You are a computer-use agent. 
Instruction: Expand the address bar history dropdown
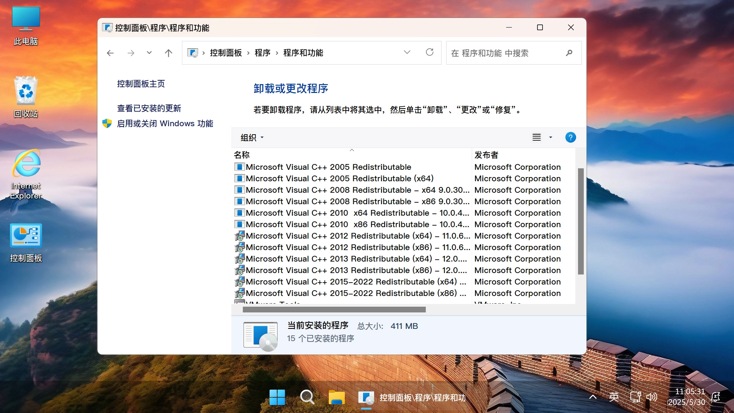pyautogui.click(x=407, y=52)
